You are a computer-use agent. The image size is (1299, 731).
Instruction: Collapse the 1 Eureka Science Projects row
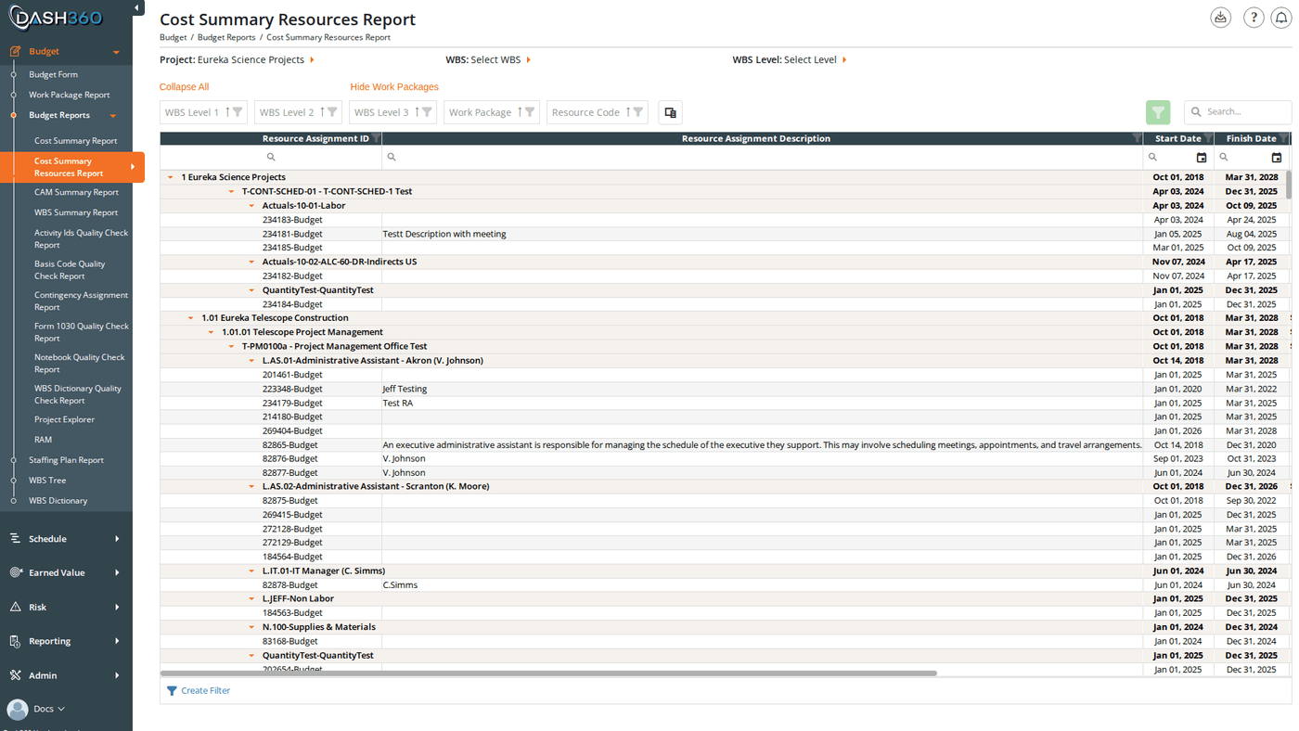point(171,177)
